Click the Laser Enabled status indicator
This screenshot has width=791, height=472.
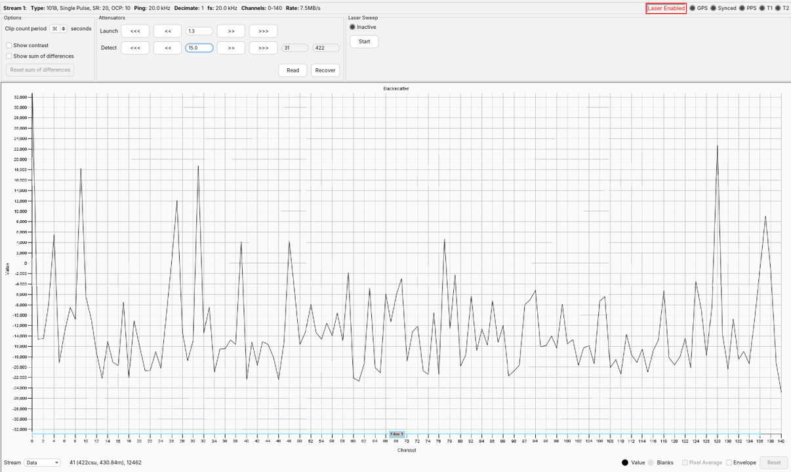(666, 9)
